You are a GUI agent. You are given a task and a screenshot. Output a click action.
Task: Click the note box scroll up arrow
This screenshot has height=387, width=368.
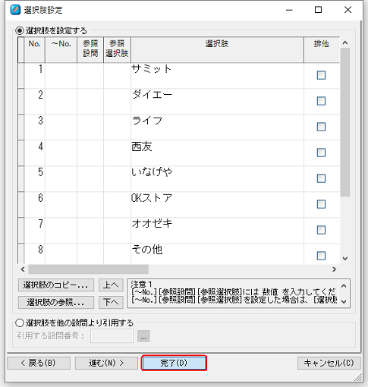[344, 286]
